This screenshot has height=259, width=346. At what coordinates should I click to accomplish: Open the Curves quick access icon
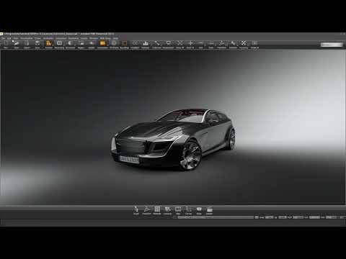188,210
